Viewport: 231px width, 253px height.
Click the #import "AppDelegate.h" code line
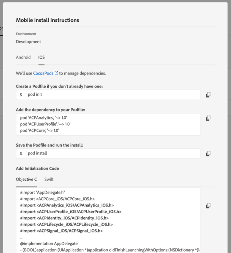42,192
